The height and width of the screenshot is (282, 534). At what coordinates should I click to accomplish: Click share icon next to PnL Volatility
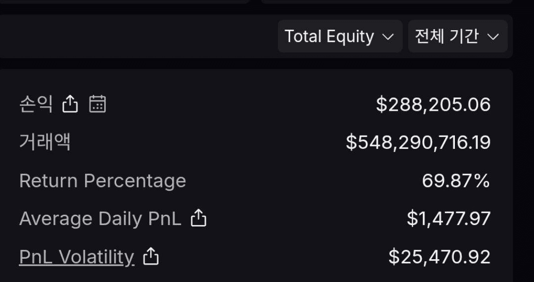click(151, 256)
